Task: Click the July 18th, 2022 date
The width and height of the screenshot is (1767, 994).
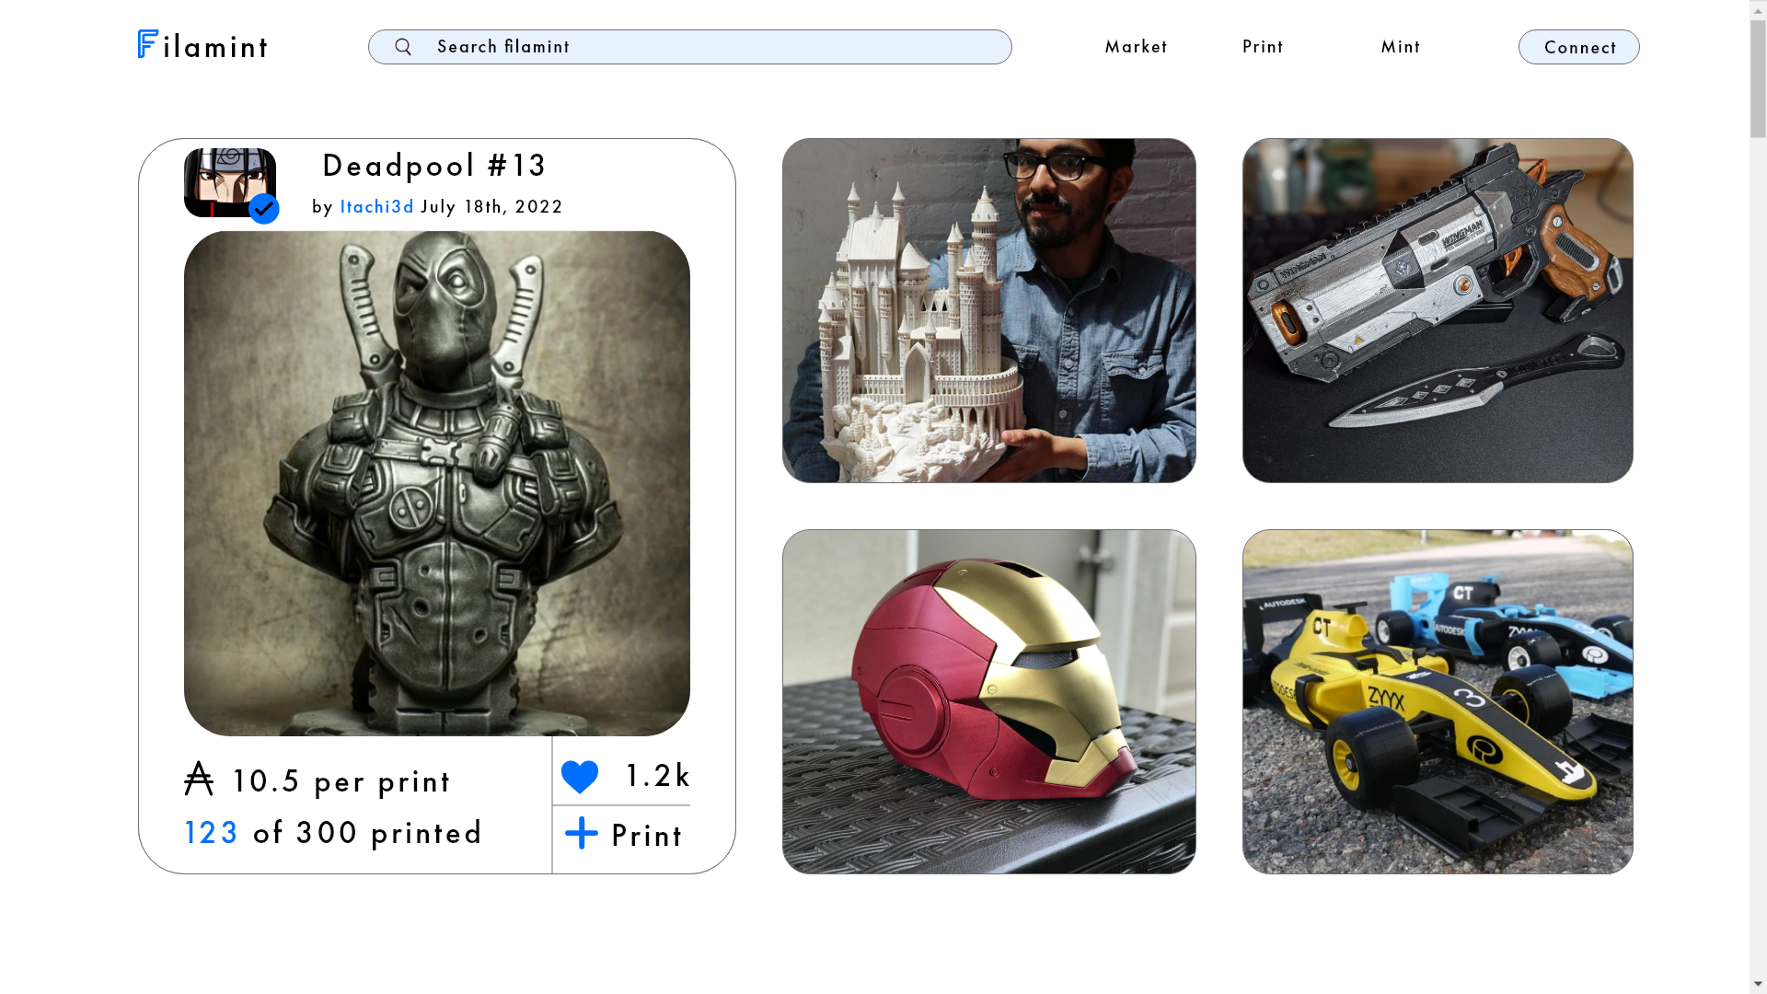Action: pyautogui.click(x=491, y=207)
